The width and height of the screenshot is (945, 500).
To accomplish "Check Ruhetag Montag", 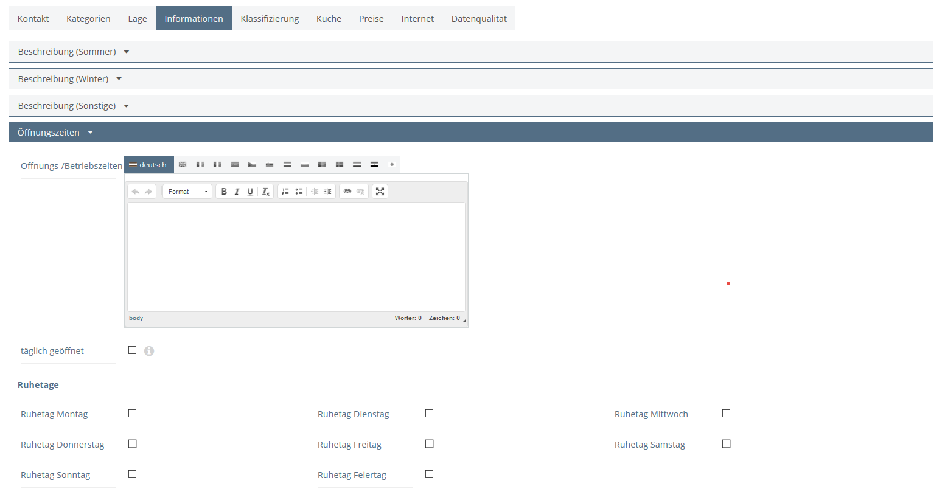I will tap(132, 414).
